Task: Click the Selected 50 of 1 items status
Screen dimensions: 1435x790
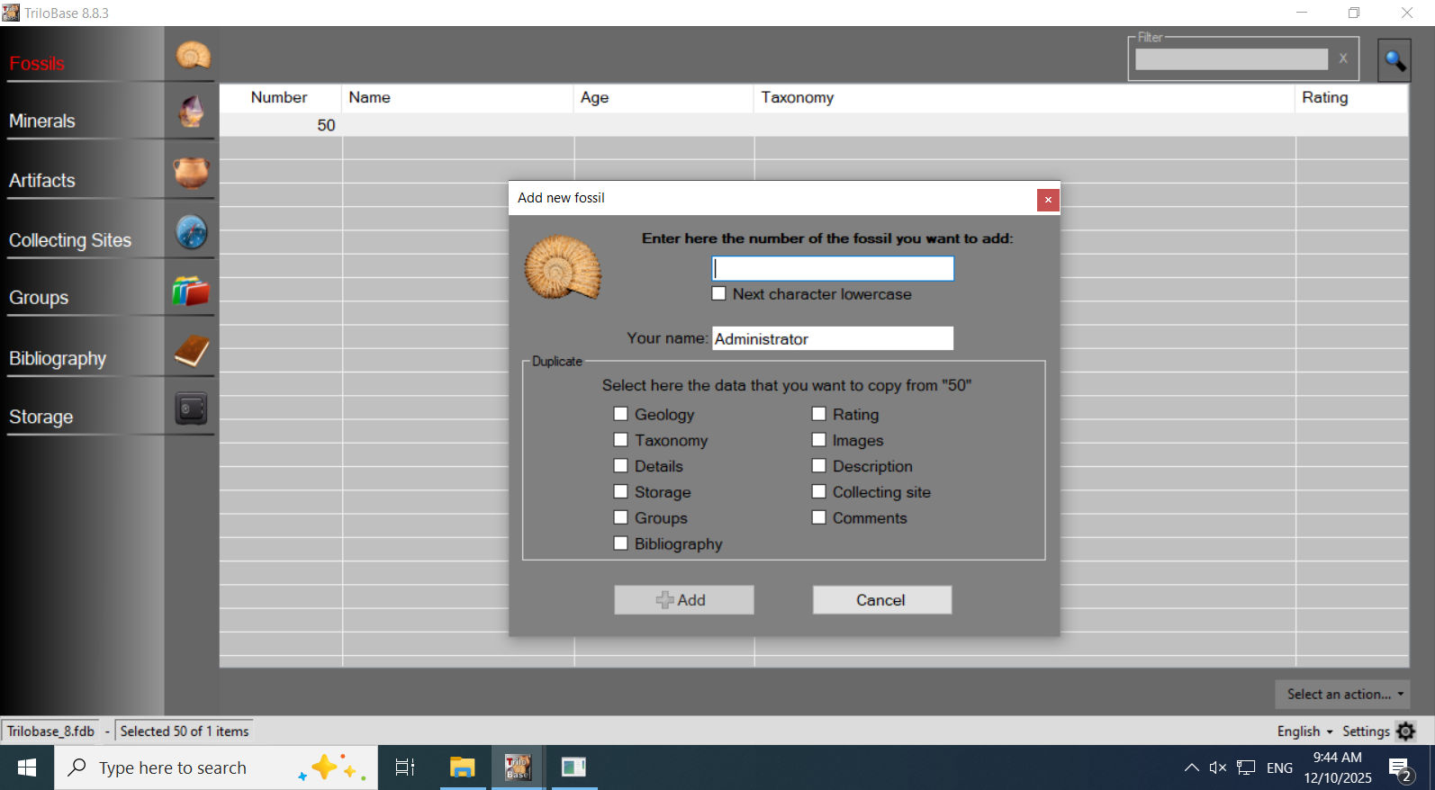Action: click(x=185, y=732)
